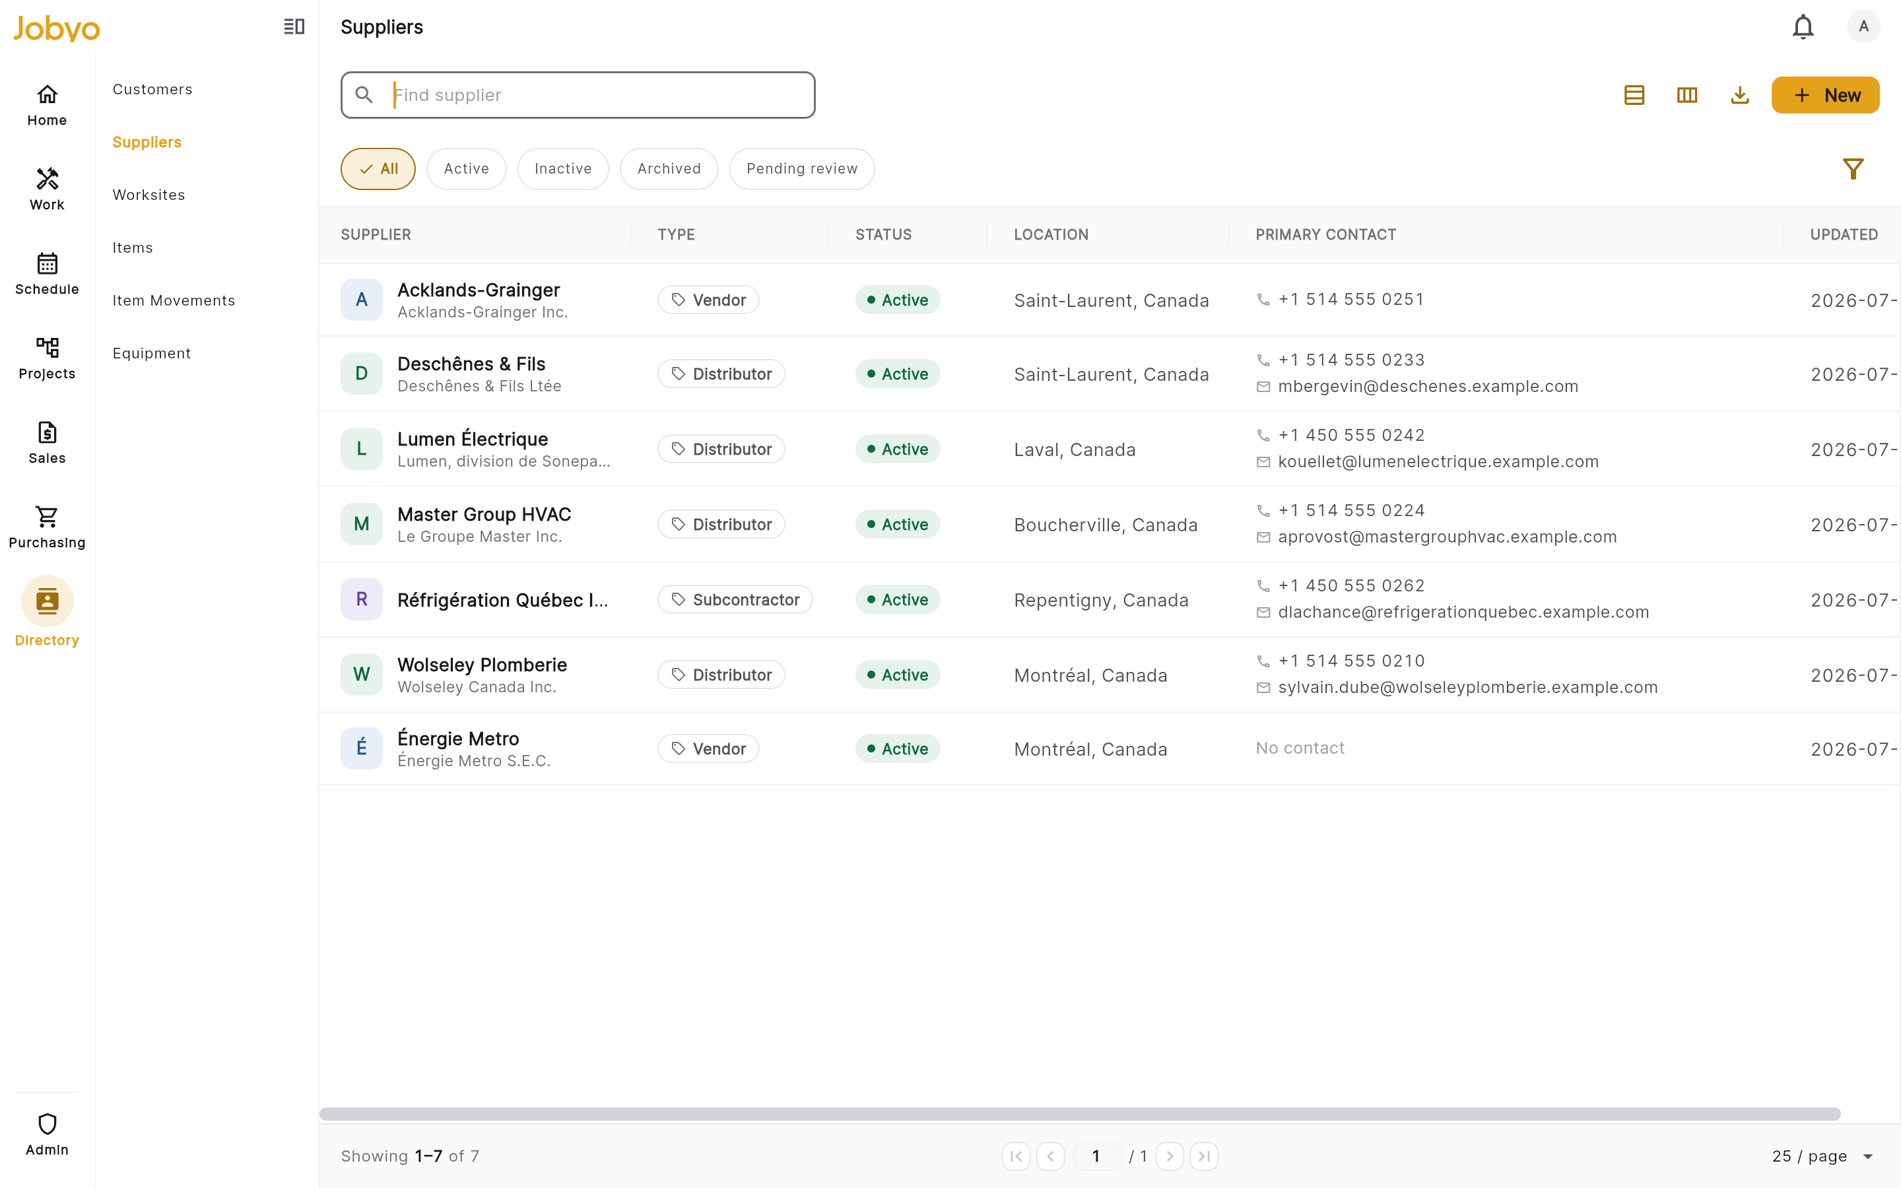Go to previous page arrow
The width and height of the screenshot is (1901, 1188).
(1050, 1156)
